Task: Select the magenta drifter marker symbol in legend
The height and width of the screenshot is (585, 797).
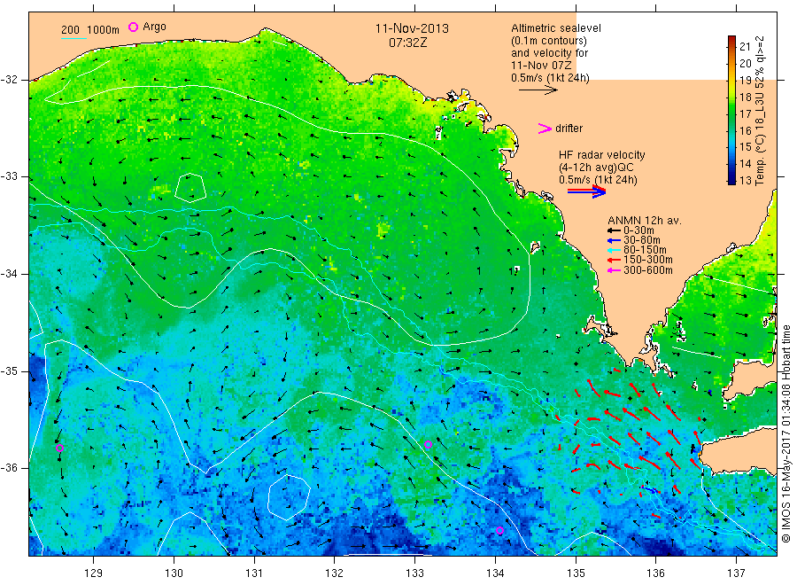Action: (545, 129)
